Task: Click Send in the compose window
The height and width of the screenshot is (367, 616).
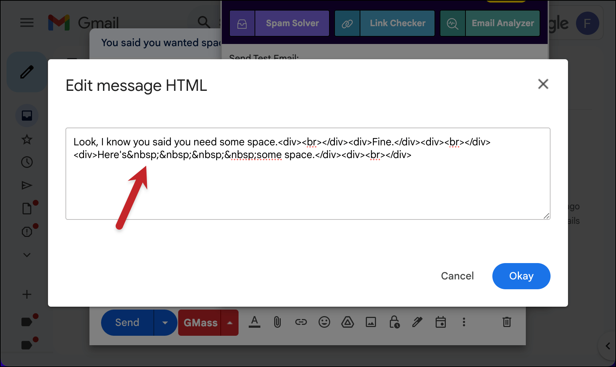Action: pos(127,323)
